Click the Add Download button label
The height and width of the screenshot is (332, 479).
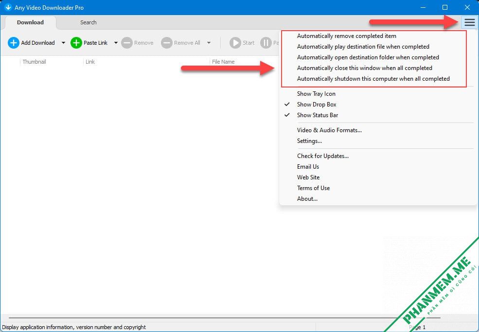(x=38, y=43)
